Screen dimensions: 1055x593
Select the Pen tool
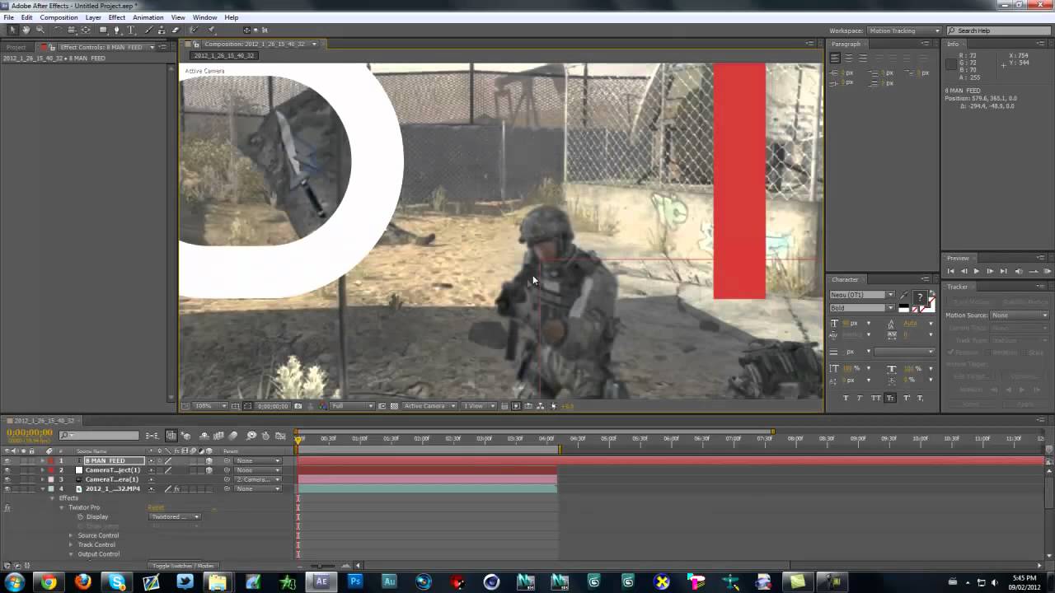coord(116,30)
